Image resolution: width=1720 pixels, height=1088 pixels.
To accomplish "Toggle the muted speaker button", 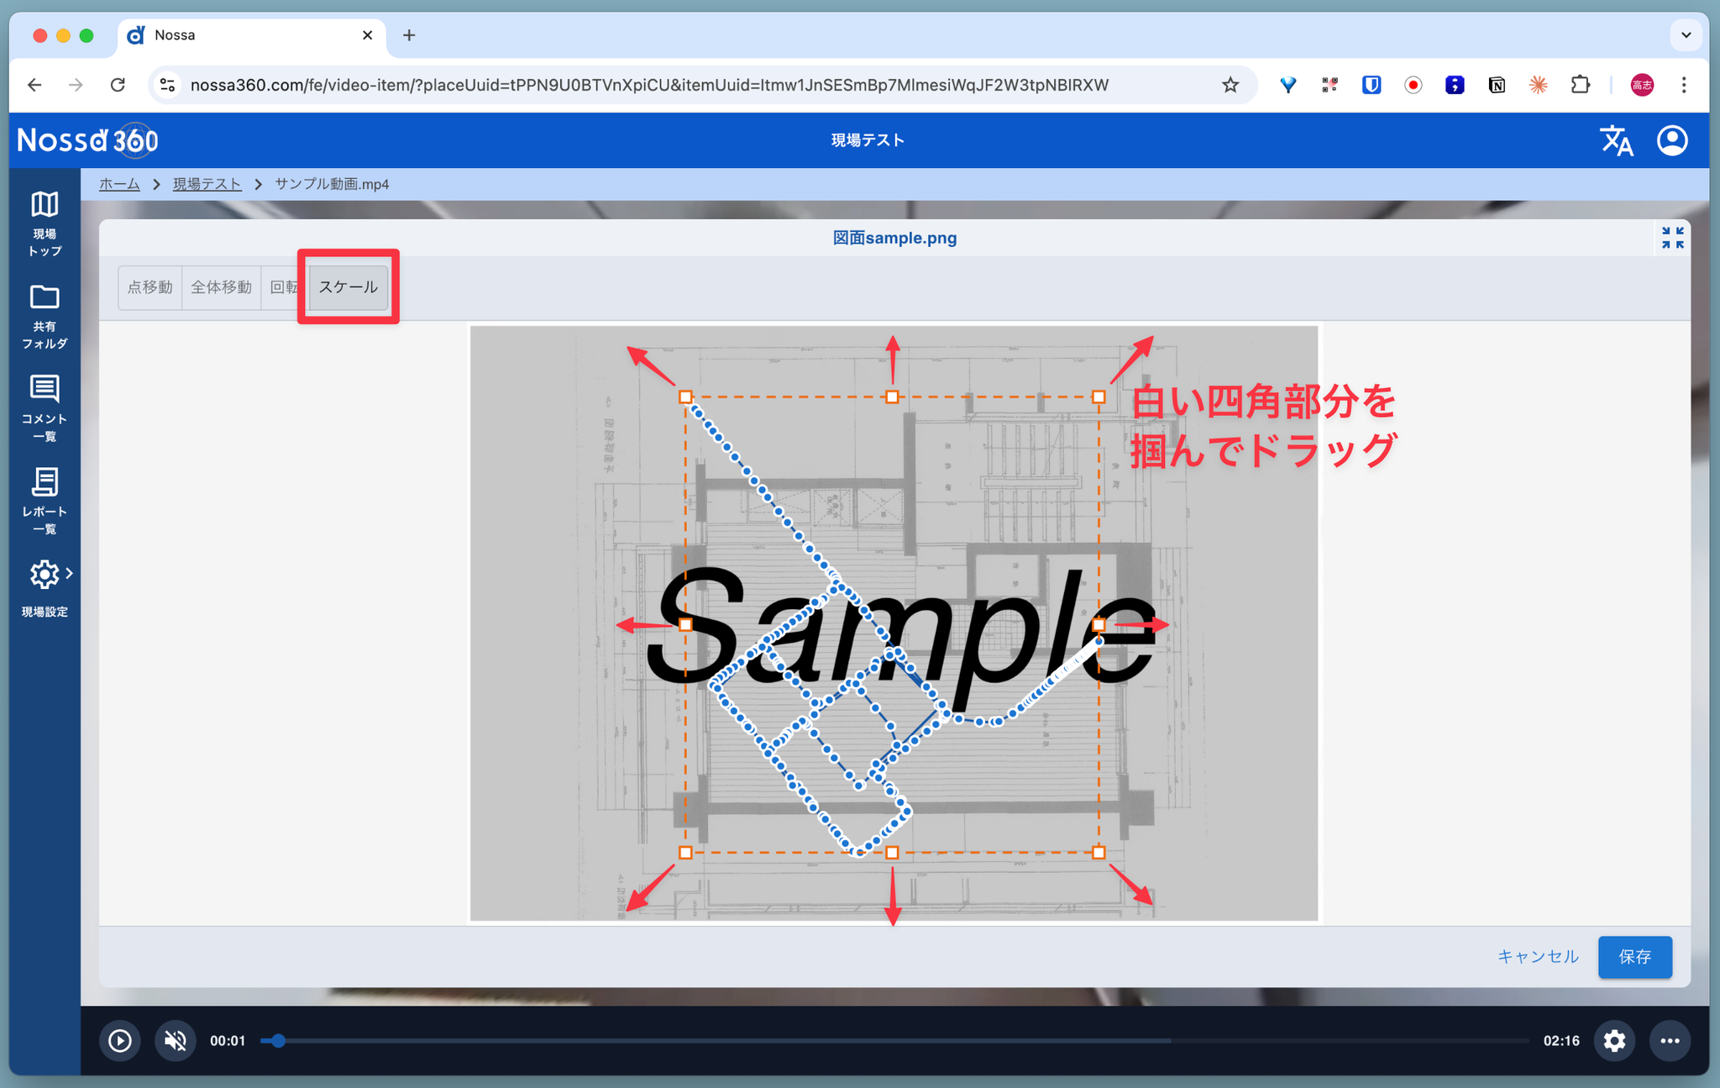I will pyautogui.click(x=175, y=1040).
